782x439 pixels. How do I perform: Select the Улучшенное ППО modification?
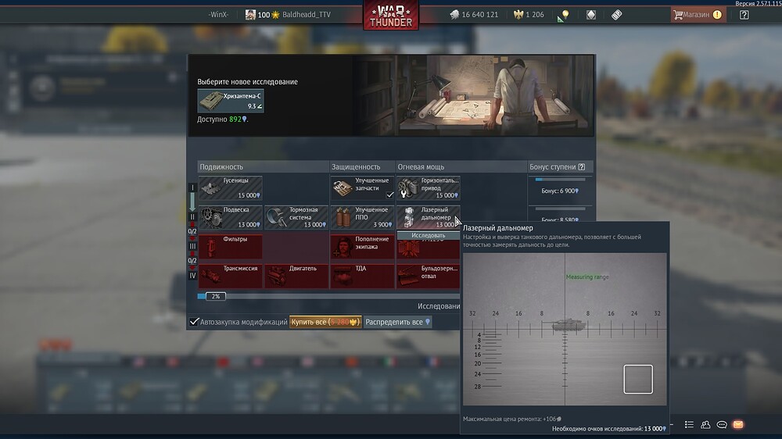362,217
